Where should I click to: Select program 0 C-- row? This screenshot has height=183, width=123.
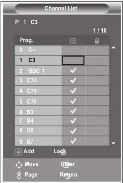62,50
